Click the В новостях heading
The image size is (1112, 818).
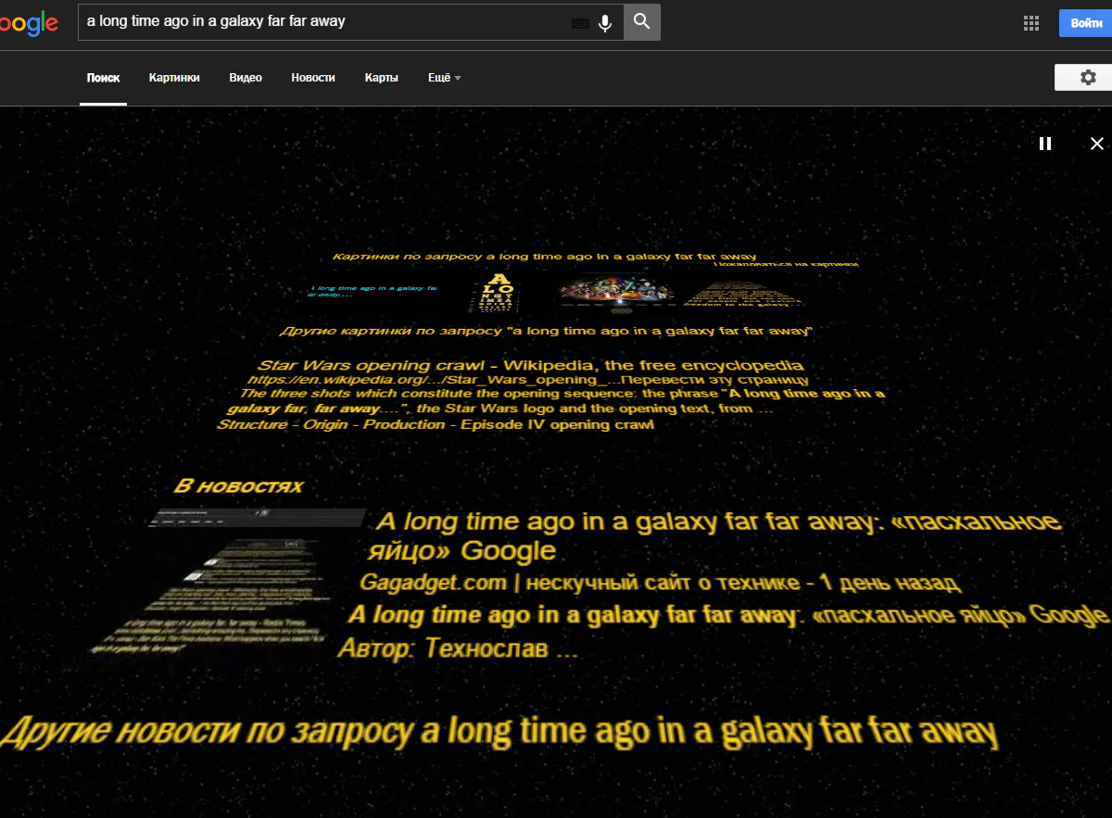(238, 485)
